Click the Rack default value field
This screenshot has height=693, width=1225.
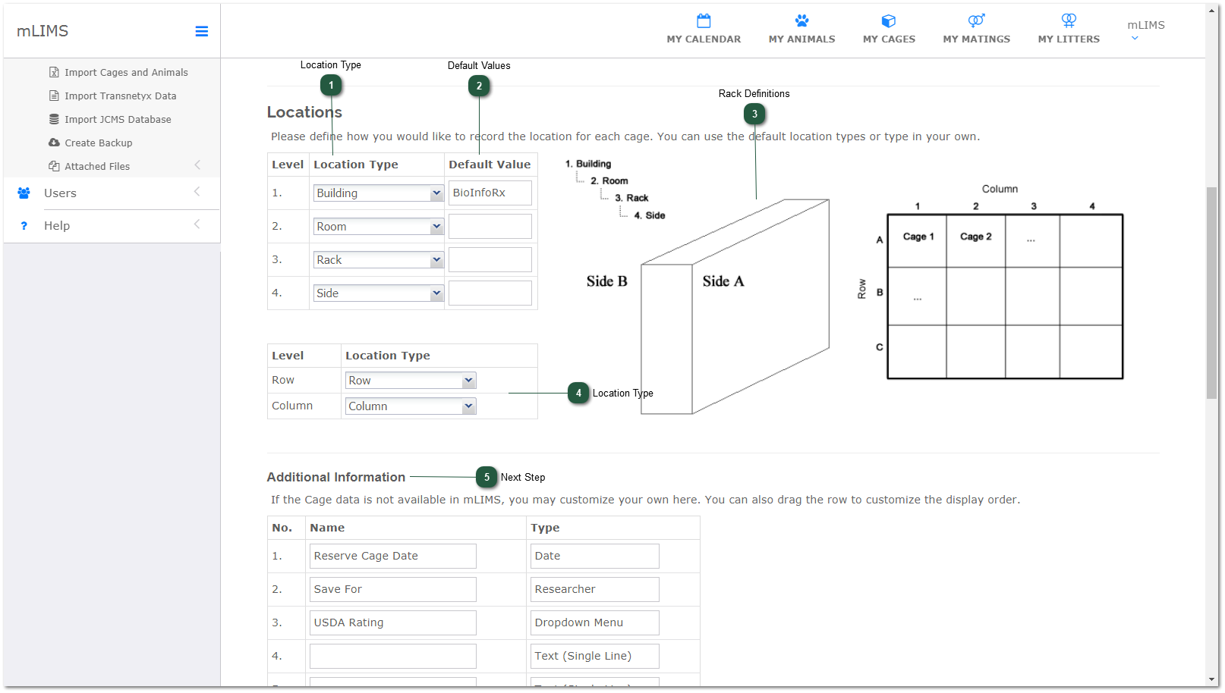pyautogui.click(x=490, y=260)
